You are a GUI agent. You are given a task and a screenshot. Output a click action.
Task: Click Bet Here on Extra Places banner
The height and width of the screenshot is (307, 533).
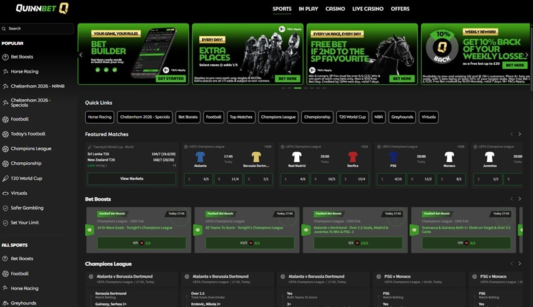287,79
